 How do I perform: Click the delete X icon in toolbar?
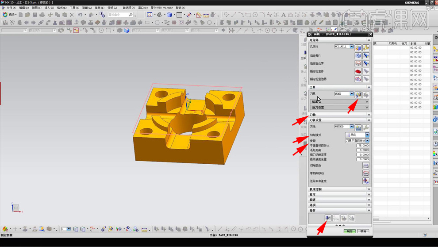click(x=72, y=15)
